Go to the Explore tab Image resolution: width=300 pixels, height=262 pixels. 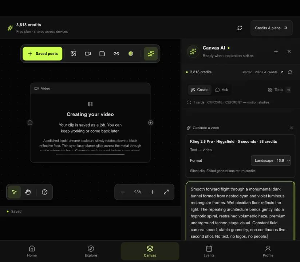(91, 251)
